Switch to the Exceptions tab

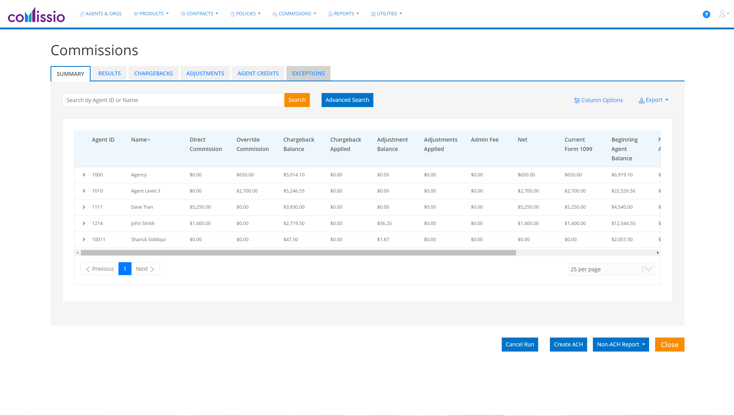click(x=308, y=74)
